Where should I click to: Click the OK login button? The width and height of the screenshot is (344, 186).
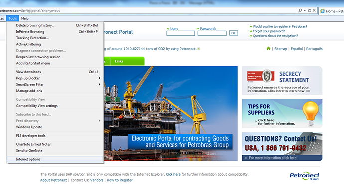(x=234, y=33)
